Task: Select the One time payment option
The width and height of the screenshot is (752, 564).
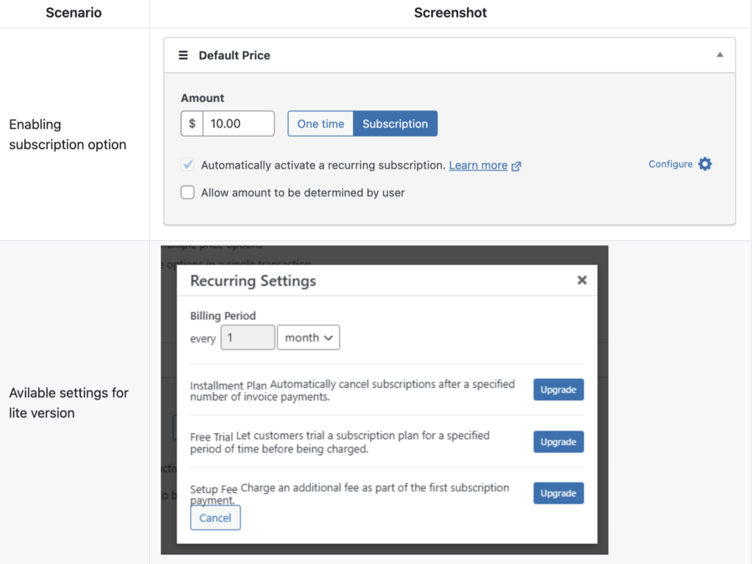Action: [x=320, y=123]
